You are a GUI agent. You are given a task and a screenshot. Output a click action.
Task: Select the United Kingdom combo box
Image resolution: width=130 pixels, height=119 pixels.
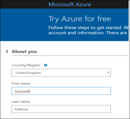(61, 73)
